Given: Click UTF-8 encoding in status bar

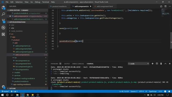Looking at the screenshot, I should (141, 91).
